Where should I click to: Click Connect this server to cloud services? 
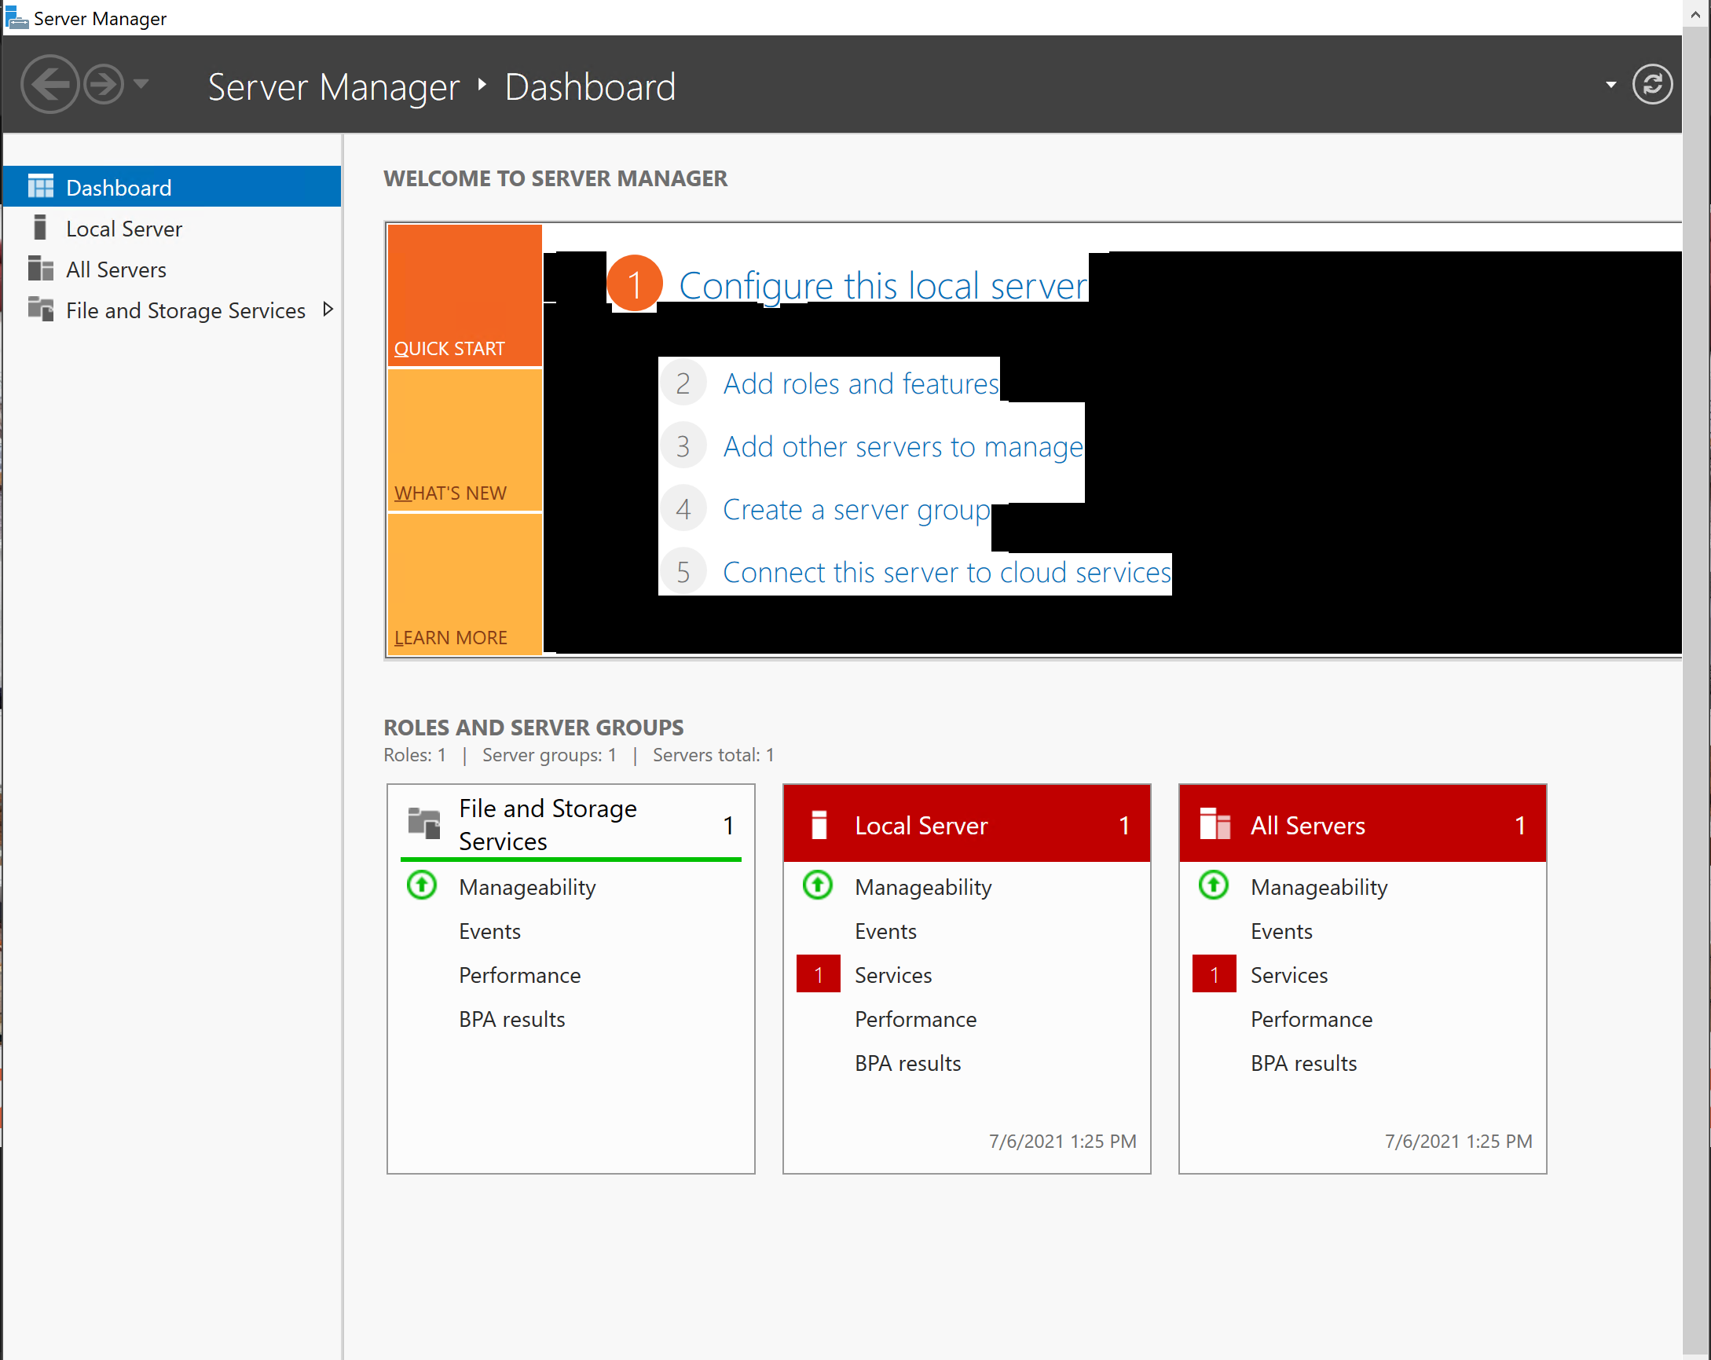946,572
